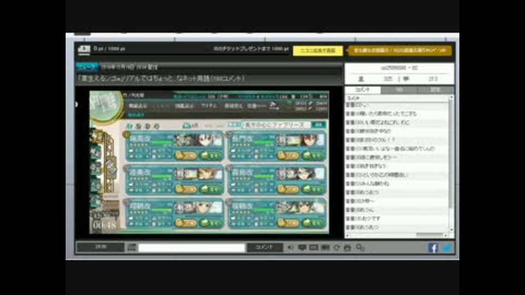Select fleet number 3 tab
The width and height of the screenshot is (525, 295).
(147, 126)
